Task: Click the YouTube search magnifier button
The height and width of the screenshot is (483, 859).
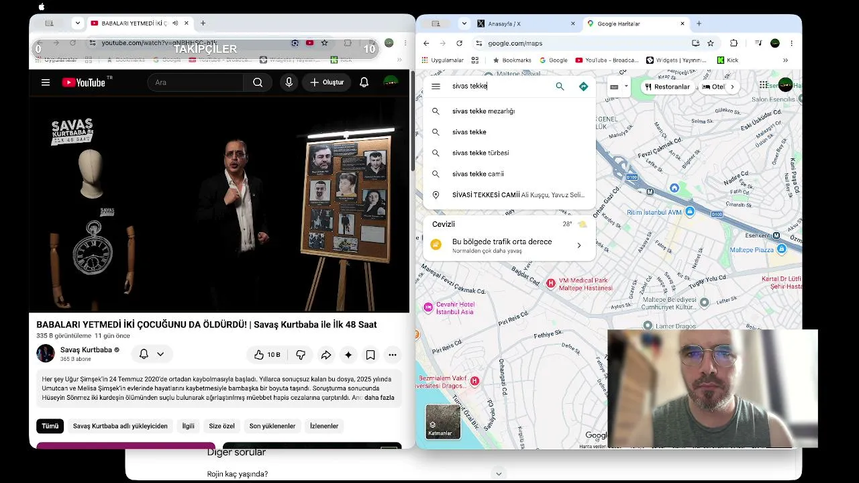Action: [x=258, y=83]
